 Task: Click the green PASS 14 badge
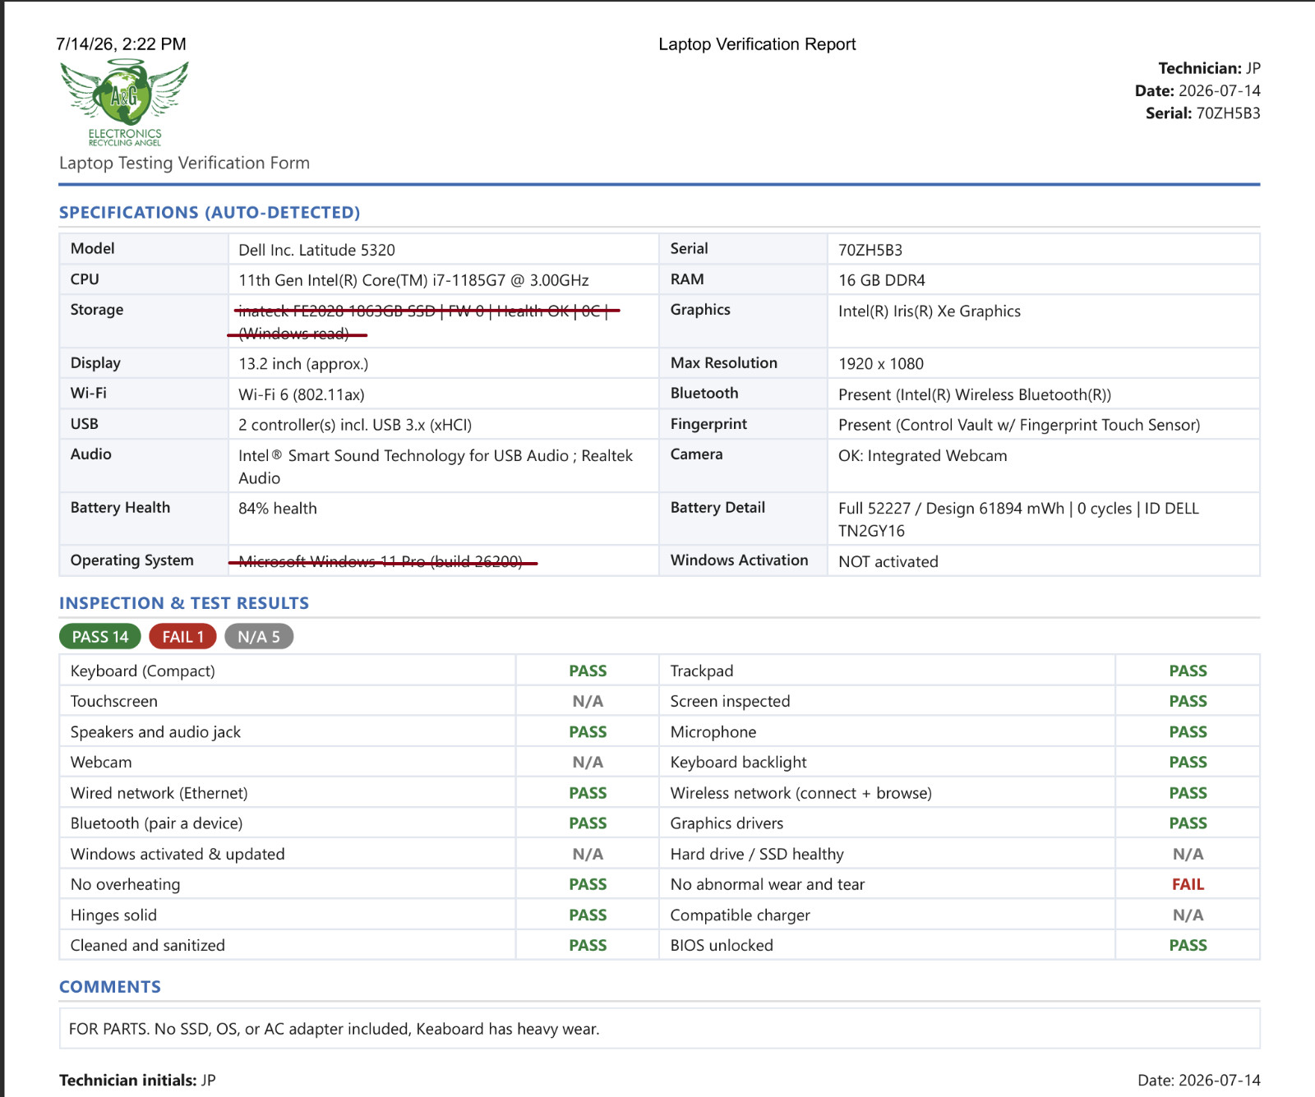[x=100, y=637]
